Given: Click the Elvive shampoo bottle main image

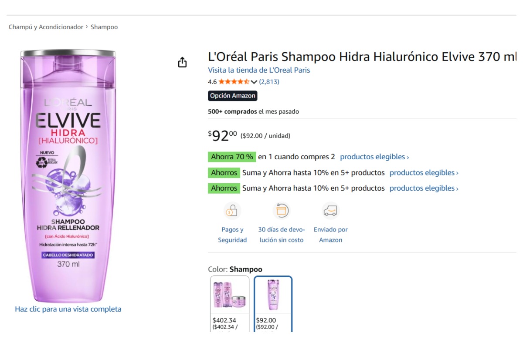Looking at the screenshot, I should click(68, 174).
